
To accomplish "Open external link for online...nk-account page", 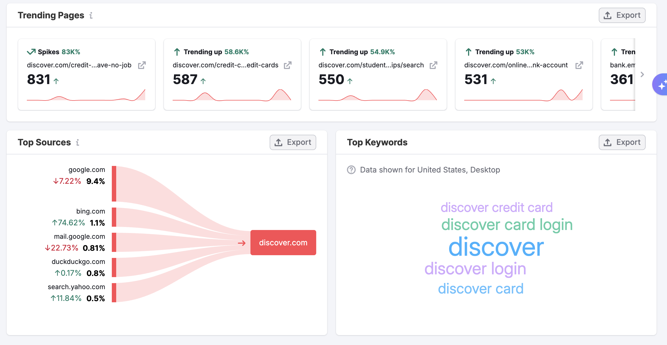I will [x=579, y=65].
